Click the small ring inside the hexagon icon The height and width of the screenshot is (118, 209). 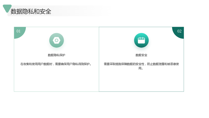coord(56,40)
